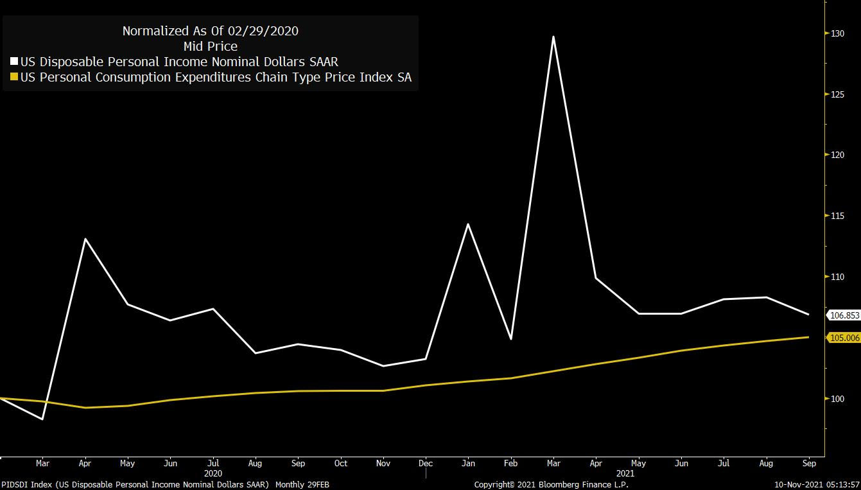Click the 100 label on the y-axis

[837, 399]
